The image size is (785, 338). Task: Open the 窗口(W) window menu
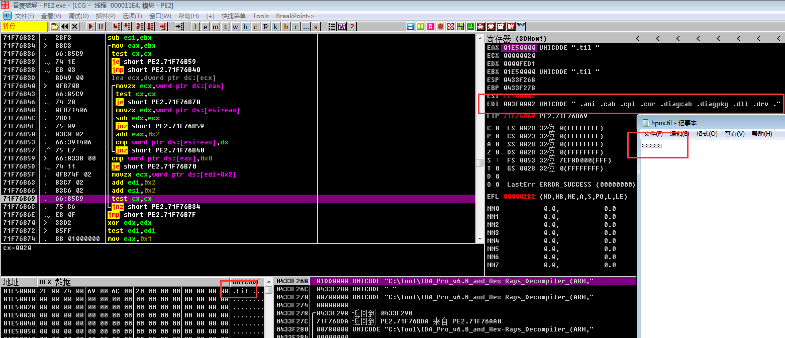pos(160,16)
